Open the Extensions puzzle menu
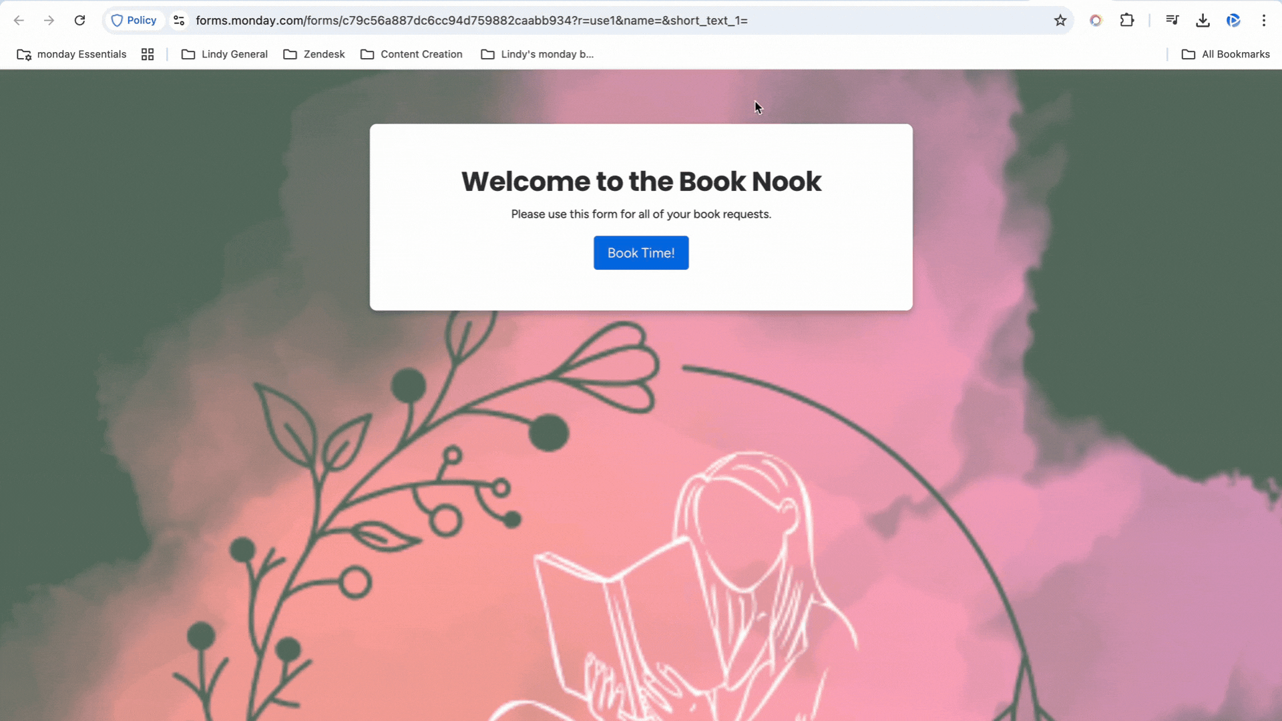The image size is (1282, 721). pyautogui.click(x=1127, y=21)
